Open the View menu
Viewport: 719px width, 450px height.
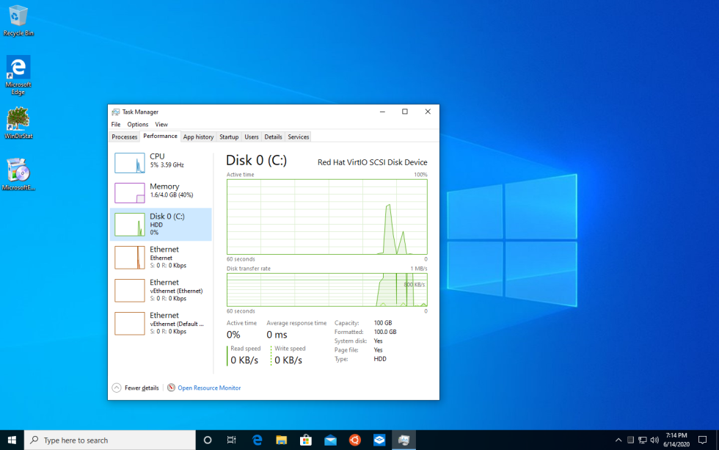pyautogui.click(x=161, y=124)
